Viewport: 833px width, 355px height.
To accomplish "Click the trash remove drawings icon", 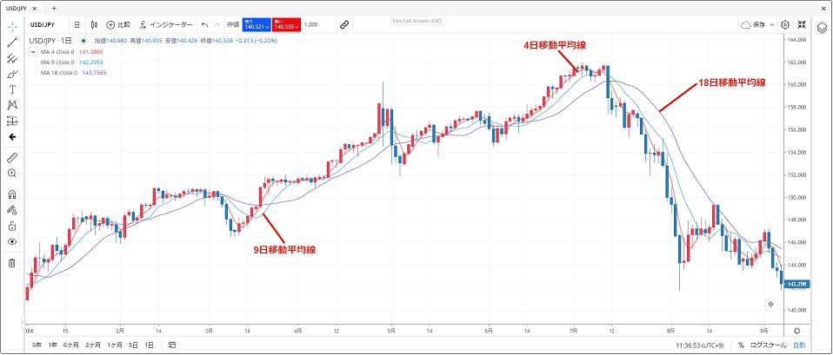I will [x=13, y=262].
